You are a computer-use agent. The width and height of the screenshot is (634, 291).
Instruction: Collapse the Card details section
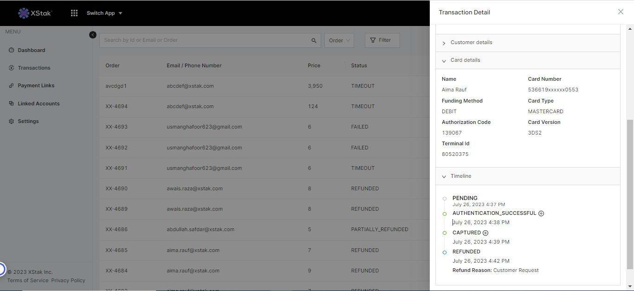(x=465, y=60)
